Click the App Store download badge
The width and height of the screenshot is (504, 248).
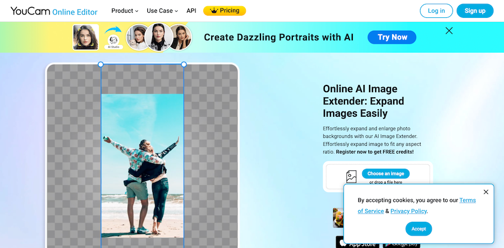coord(358,243)
